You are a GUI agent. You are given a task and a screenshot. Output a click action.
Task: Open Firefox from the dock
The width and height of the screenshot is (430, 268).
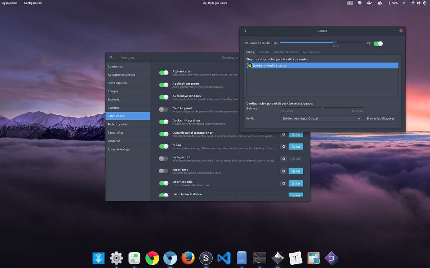pos(188,258)
